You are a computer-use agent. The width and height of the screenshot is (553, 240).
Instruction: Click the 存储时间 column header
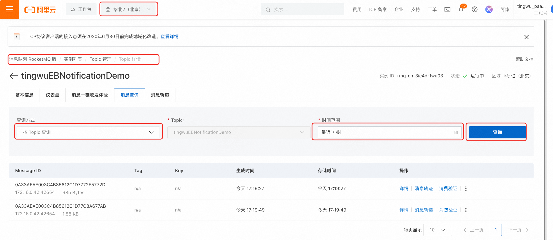tap(327, 171)
